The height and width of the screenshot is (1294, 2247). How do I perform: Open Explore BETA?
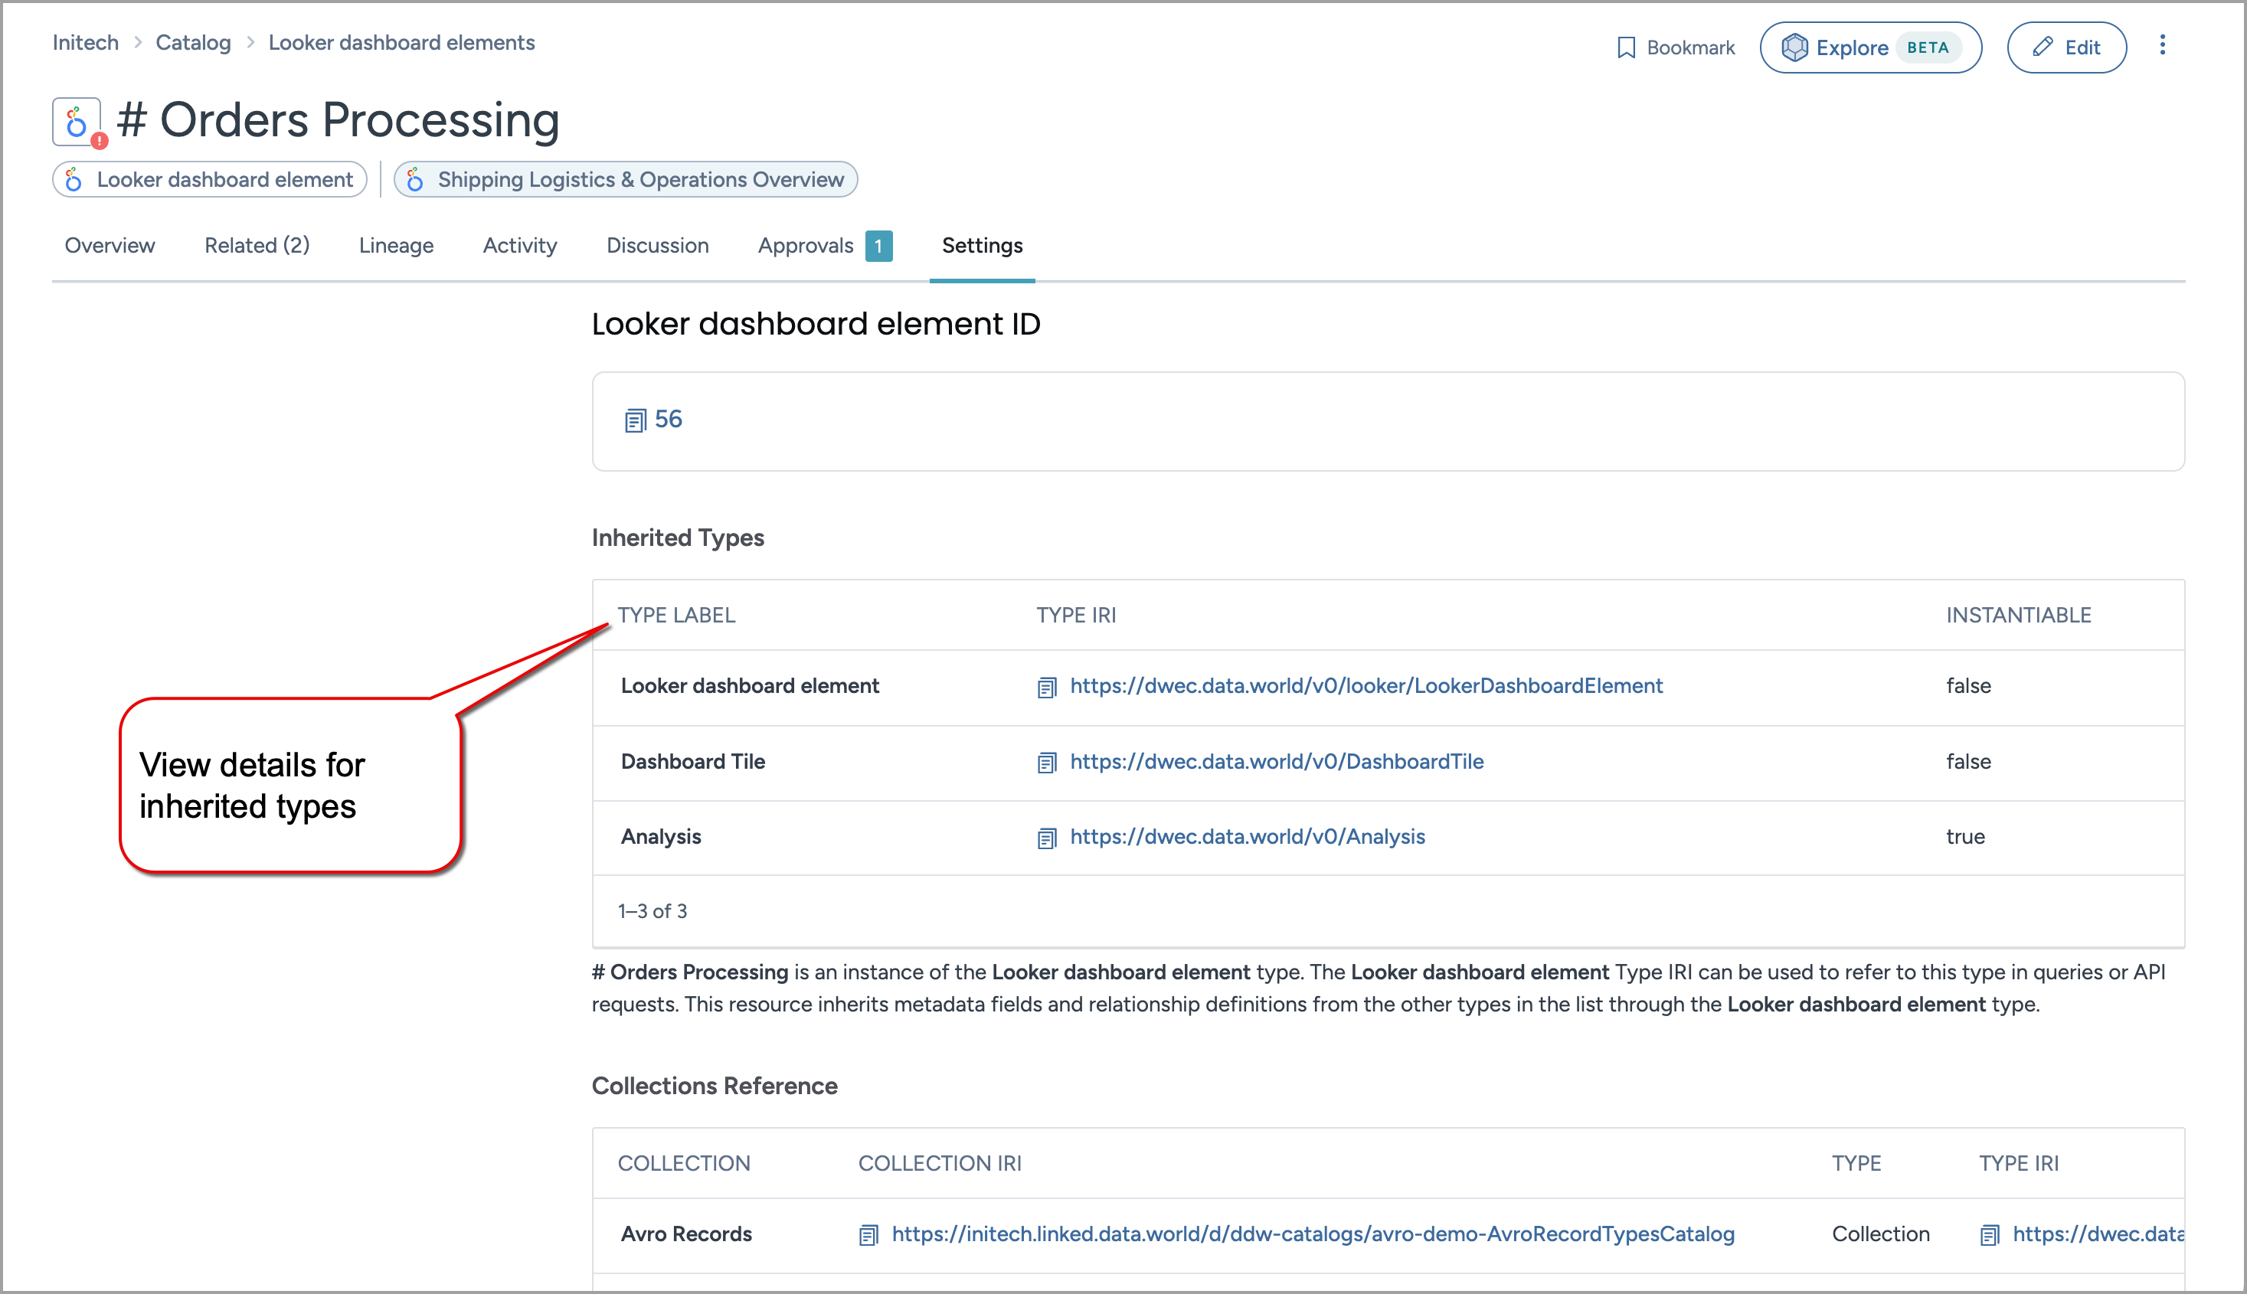[x=1870, y=48]
